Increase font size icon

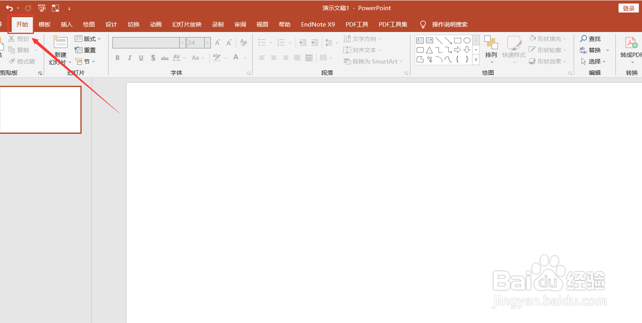pos(218,42)
